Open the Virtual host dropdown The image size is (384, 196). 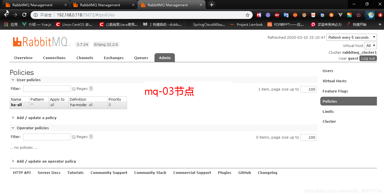click(371, 46)
